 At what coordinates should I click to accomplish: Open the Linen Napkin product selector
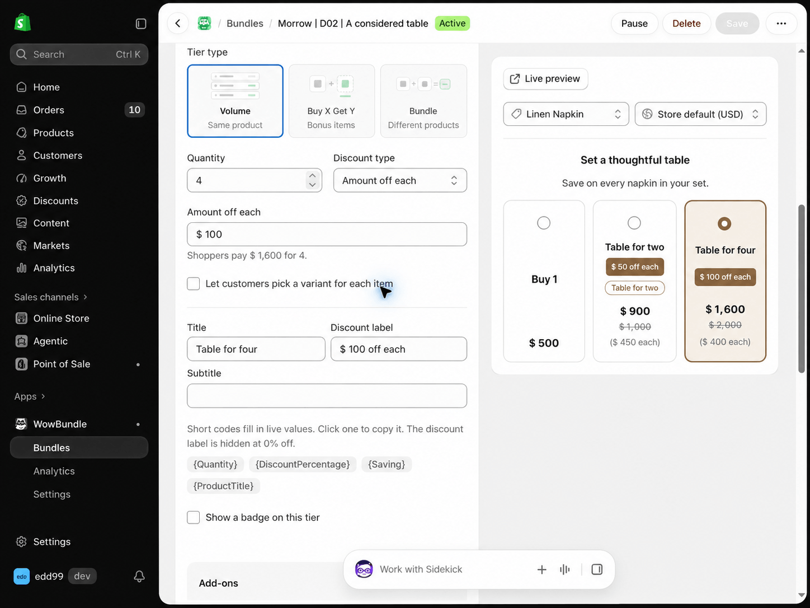(x=566, y=114)
